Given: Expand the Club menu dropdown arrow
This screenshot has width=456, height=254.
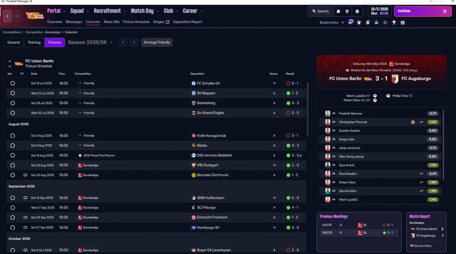Looking at the screenshot, I should coord(177,11).
